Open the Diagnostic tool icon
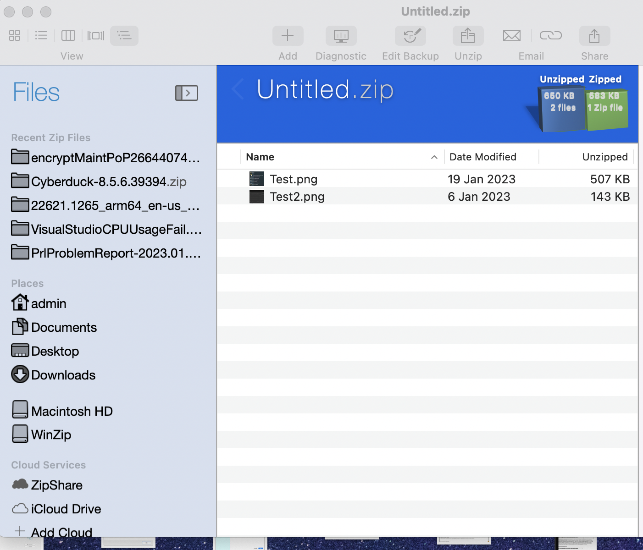Image resolution: width=643 pixels, height=550 pixels. (x=341, y=36)
